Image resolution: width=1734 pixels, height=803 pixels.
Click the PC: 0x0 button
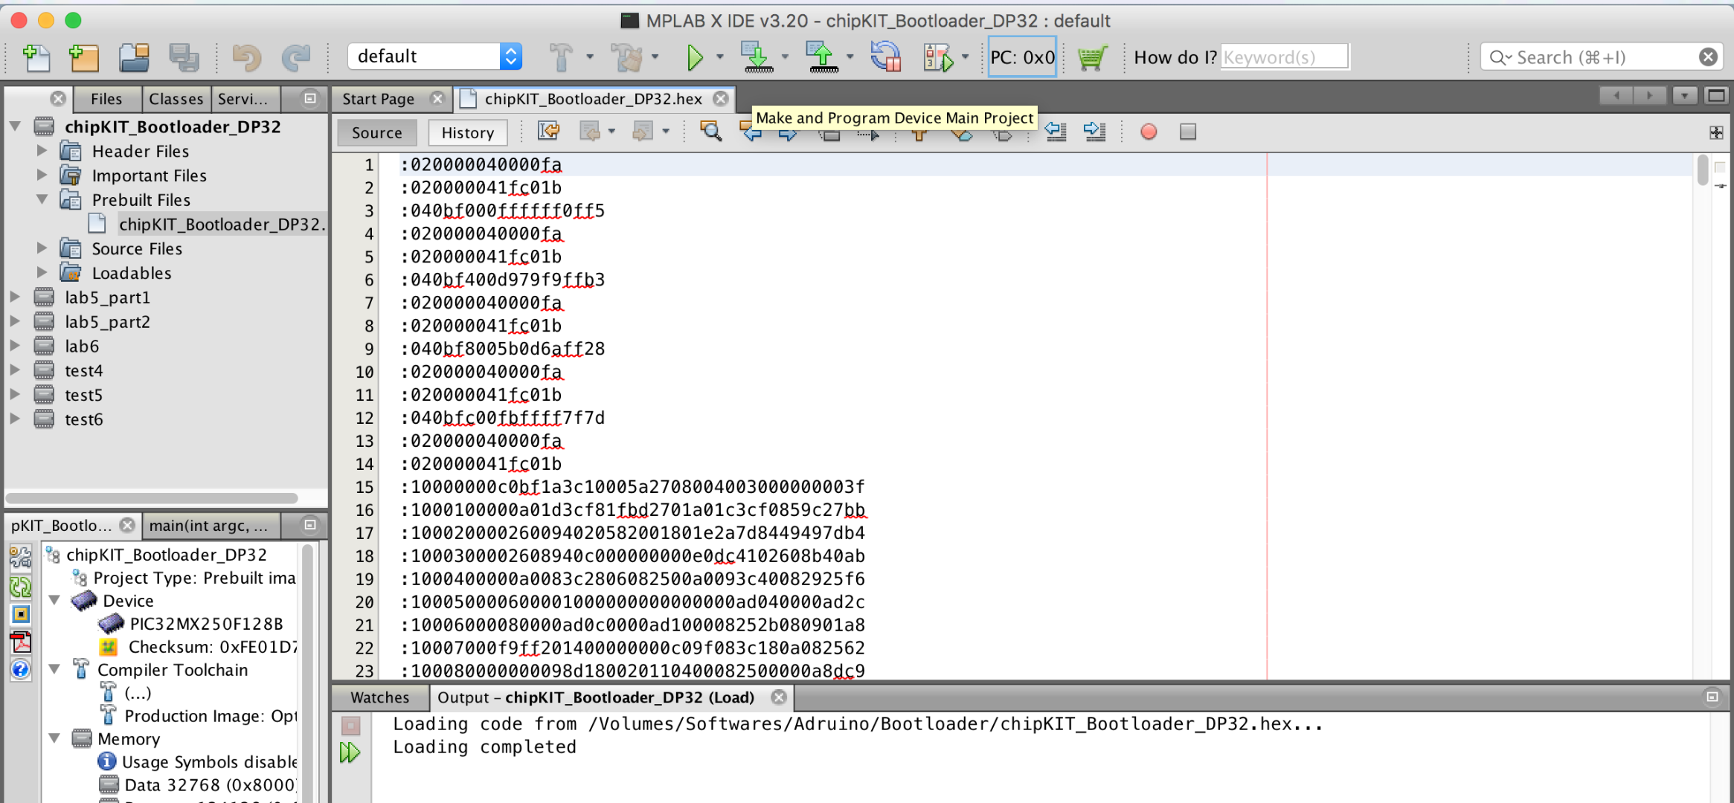[1022, 57]
